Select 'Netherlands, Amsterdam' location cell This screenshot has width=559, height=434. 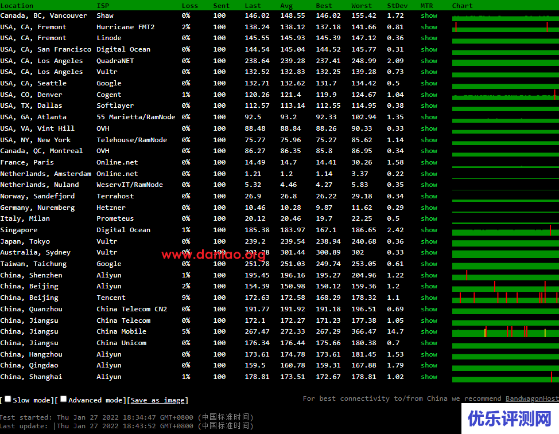click(46, 174)
